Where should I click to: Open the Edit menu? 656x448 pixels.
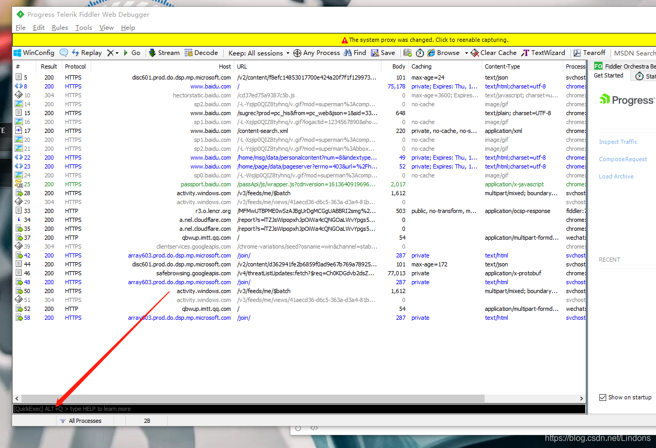pos(39,28)
